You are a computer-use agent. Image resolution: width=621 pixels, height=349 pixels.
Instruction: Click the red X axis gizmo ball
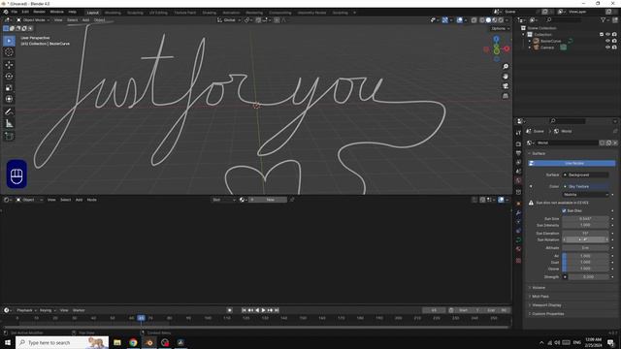pos(507,48)
